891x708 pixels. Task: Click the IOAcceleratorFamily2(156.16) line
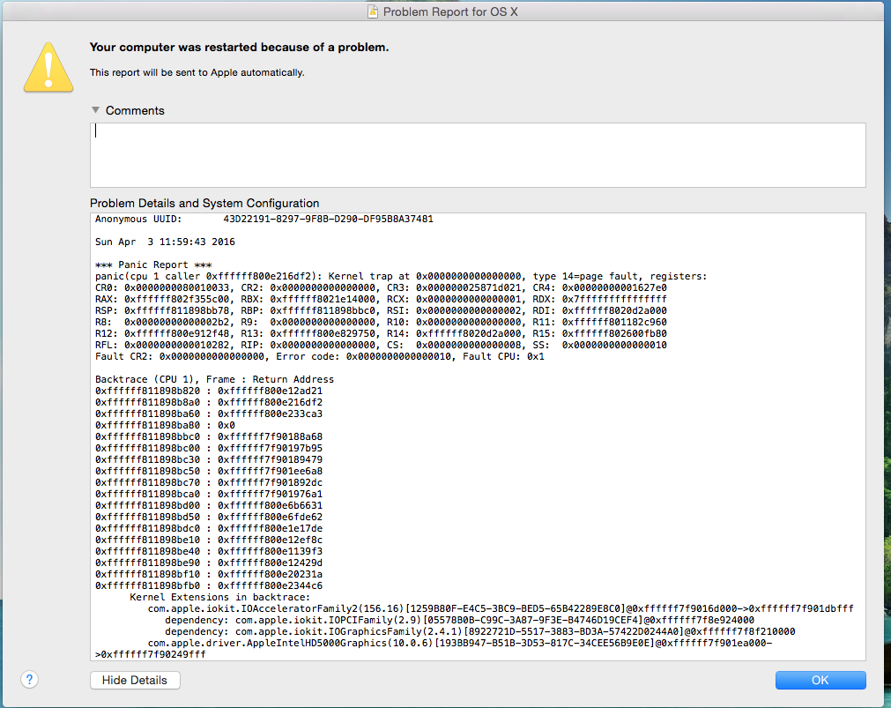[501, 608]
